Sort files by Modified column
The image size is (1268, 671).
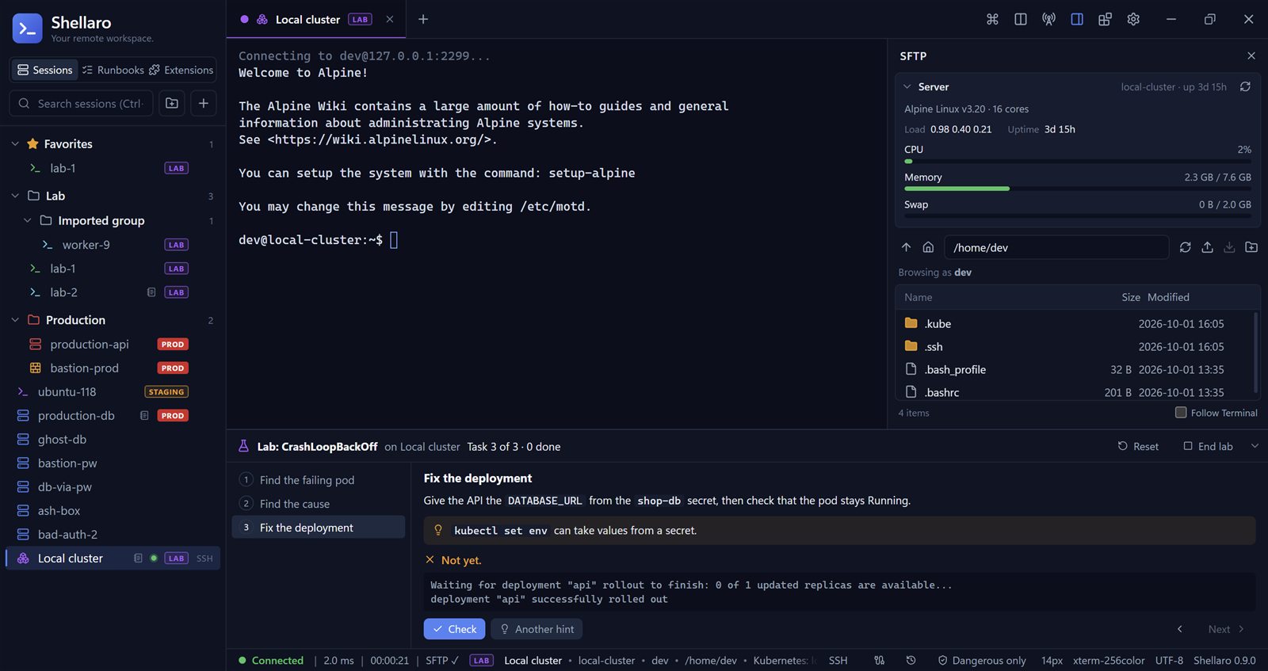[x=1168, y=297]
